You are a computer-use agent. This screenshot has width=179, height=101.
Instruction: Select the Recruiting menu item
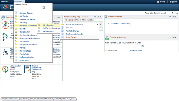click(23, 22)
